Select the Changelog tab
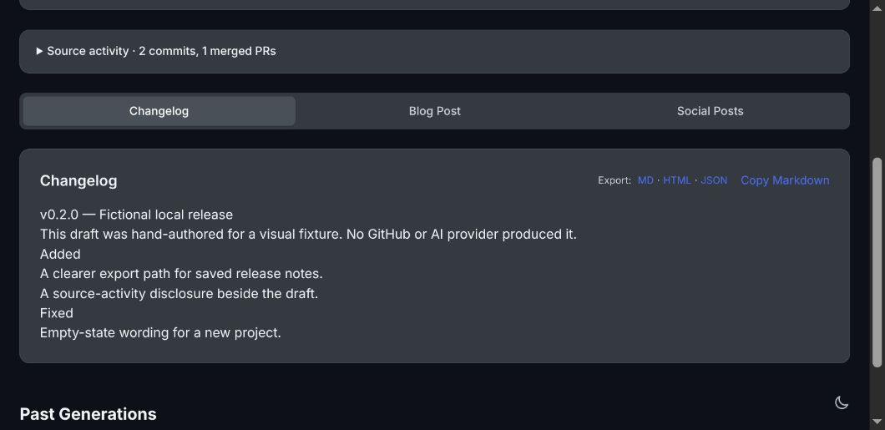Viewport: 885px width, 430px height. coord(159,111)
